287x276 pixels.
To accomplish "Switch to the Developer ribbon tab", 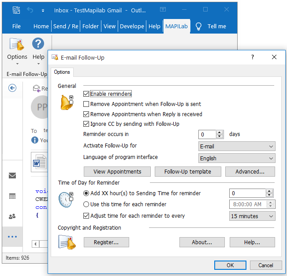I will 132,26.
